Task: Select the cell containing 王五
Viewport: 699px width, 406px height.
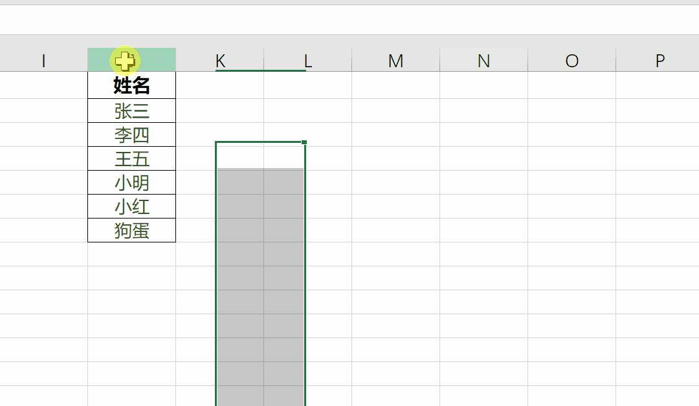Action: click(131, 159)
